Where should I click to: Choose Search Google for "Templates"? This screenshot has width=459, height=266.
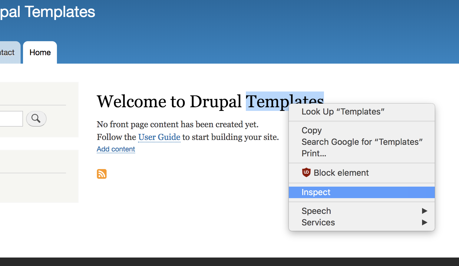362,142
